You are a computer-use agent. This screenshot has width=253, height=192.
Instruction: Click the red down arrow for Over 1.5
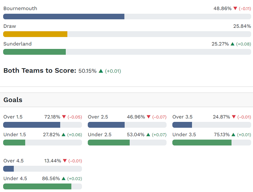(64, 117)
